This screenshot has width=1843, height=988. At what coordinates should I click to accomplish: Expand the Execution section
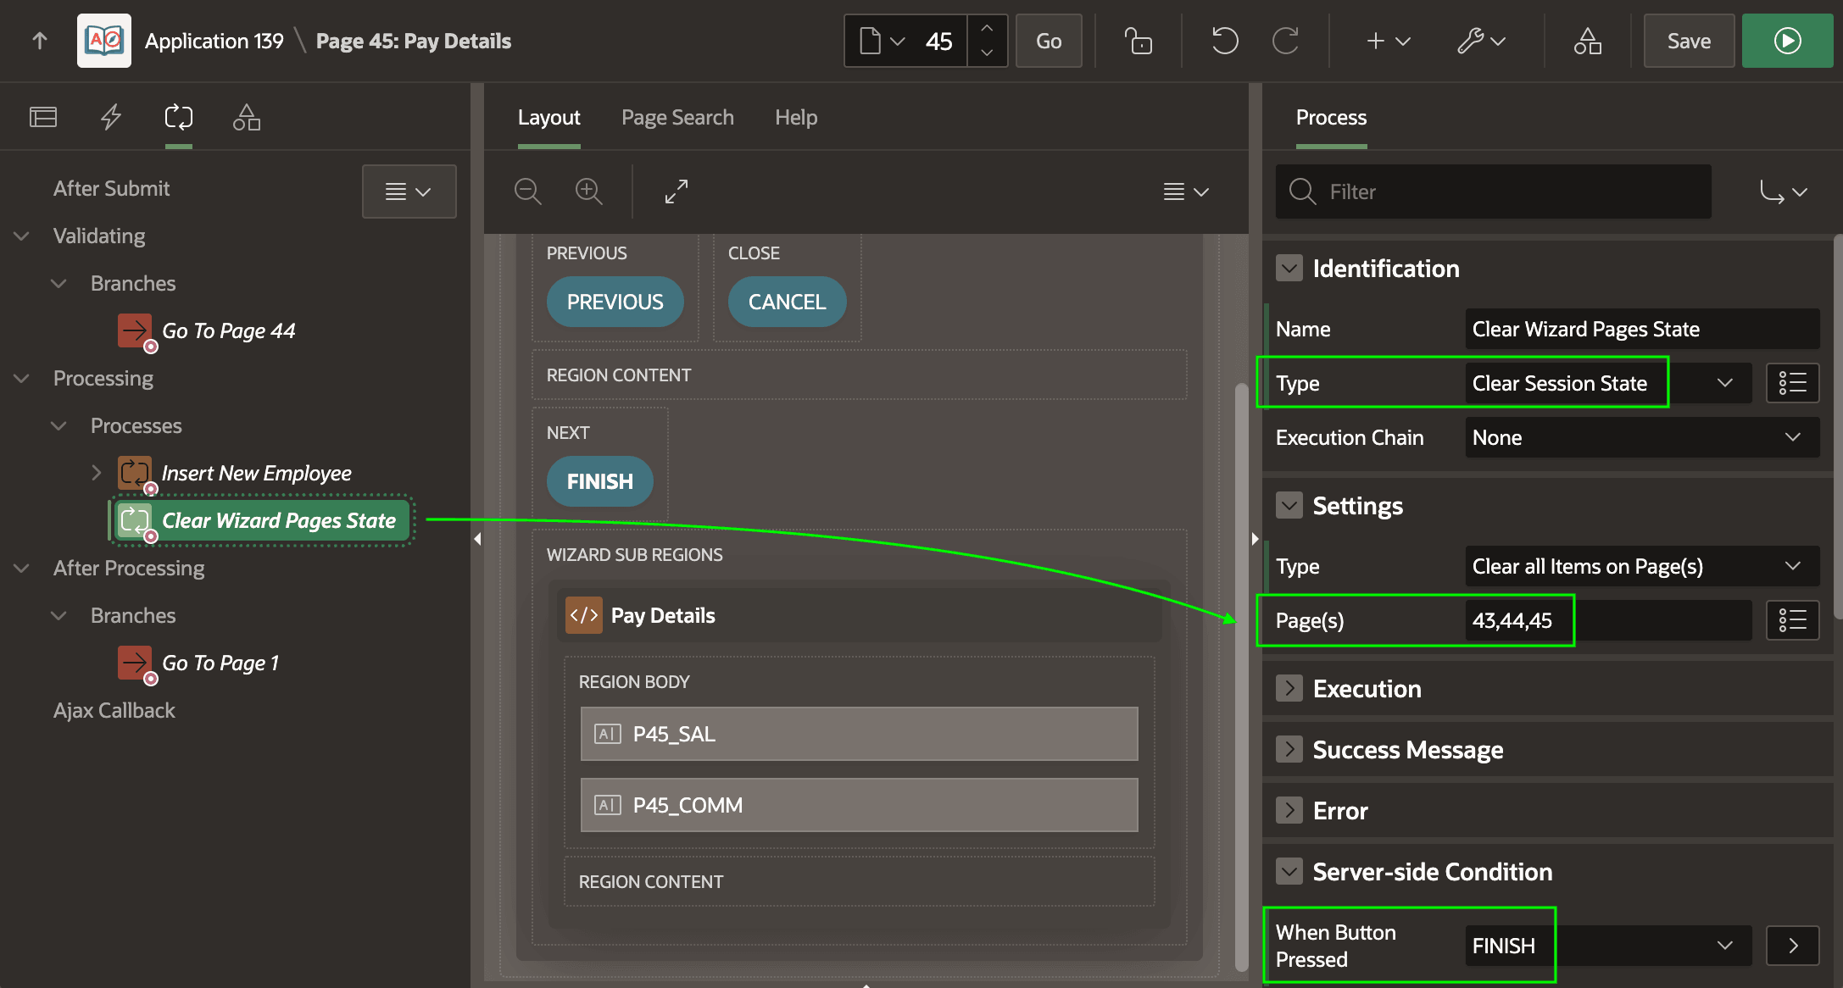[x=1289, y=688]
